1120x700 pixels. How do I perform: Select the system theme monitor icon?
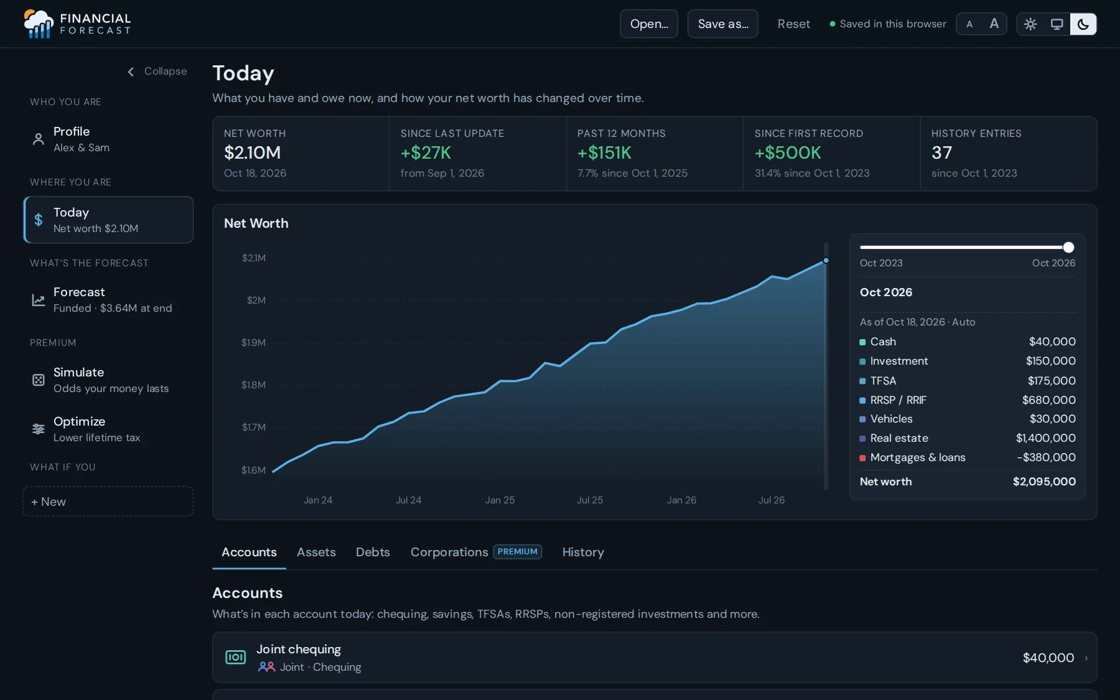[1057, 24]
